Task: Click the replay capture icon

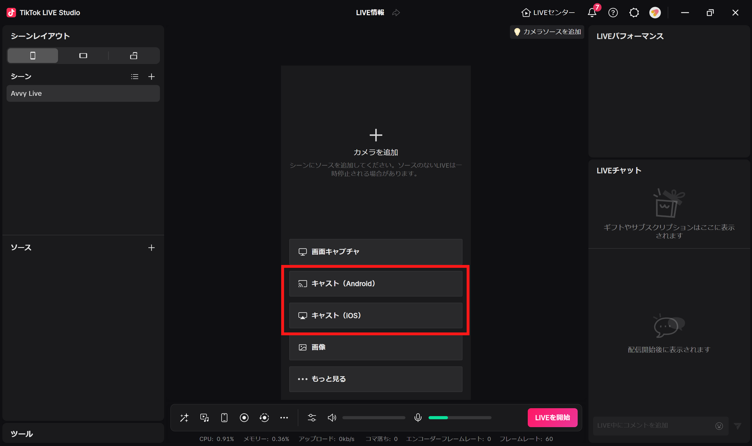Action: (264, 418)
